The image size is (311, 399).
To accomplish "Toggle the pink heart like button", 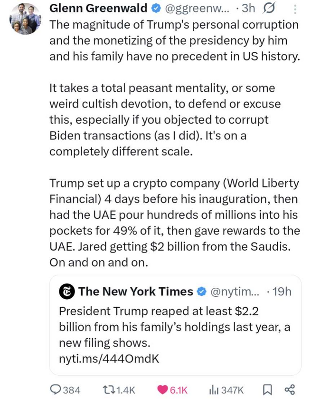I will point(162,389).
